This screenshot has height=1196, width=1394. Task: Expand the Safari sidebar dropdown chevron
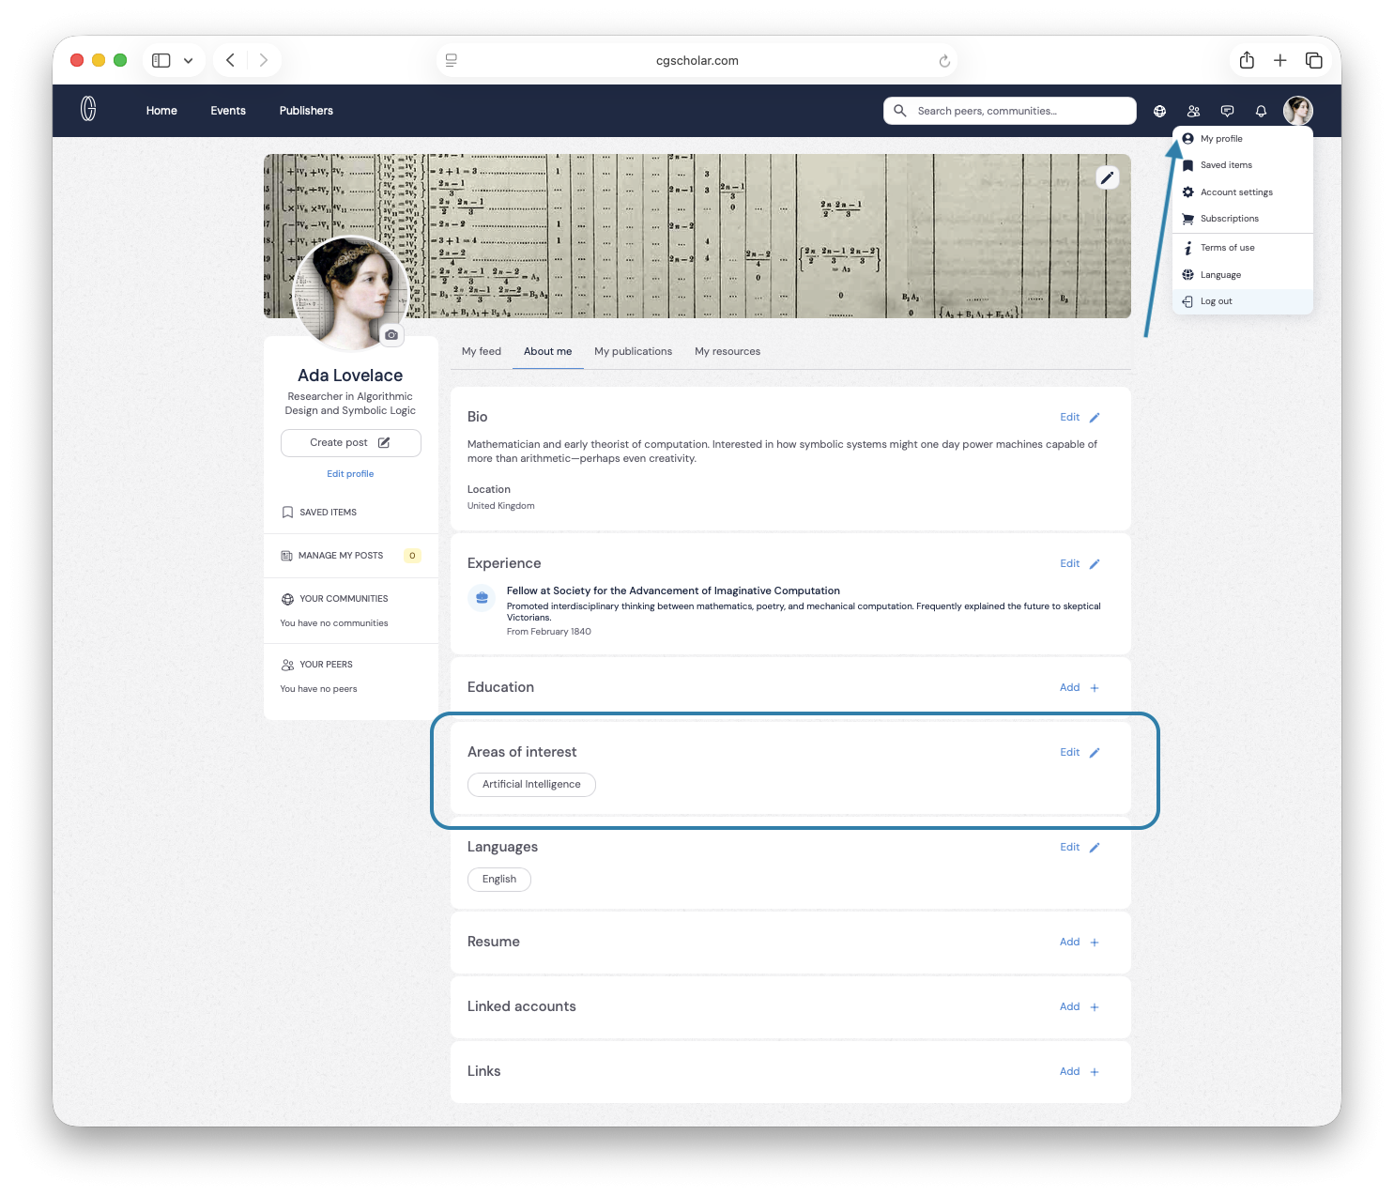[188, 60]
